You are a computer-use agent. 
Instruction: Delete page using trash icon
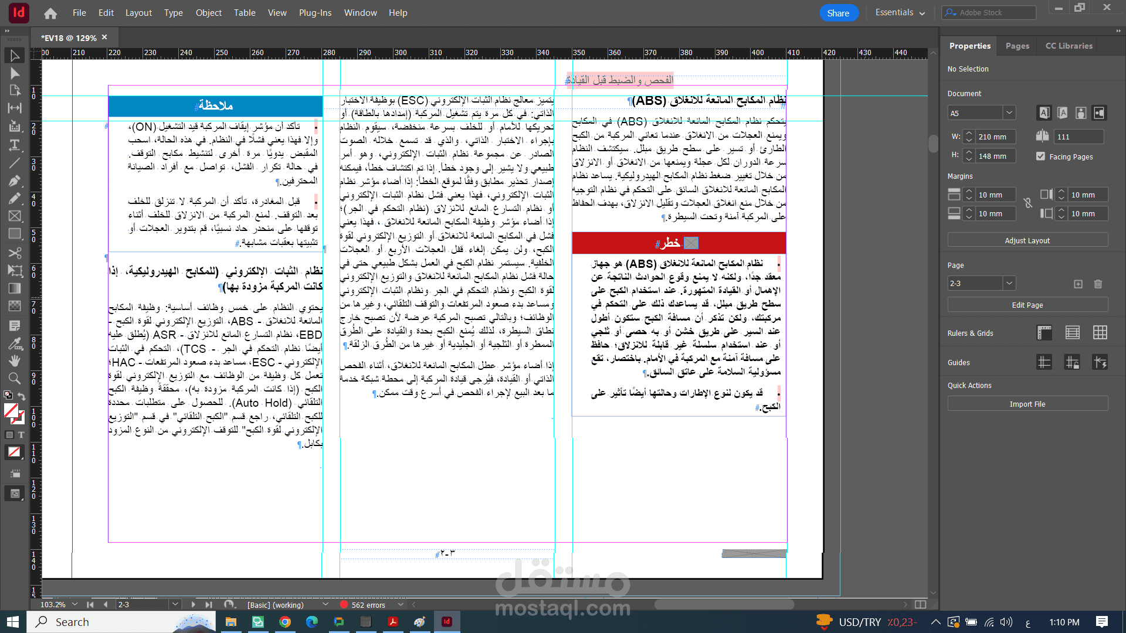pyautogui.click(x=1098, y=284)
